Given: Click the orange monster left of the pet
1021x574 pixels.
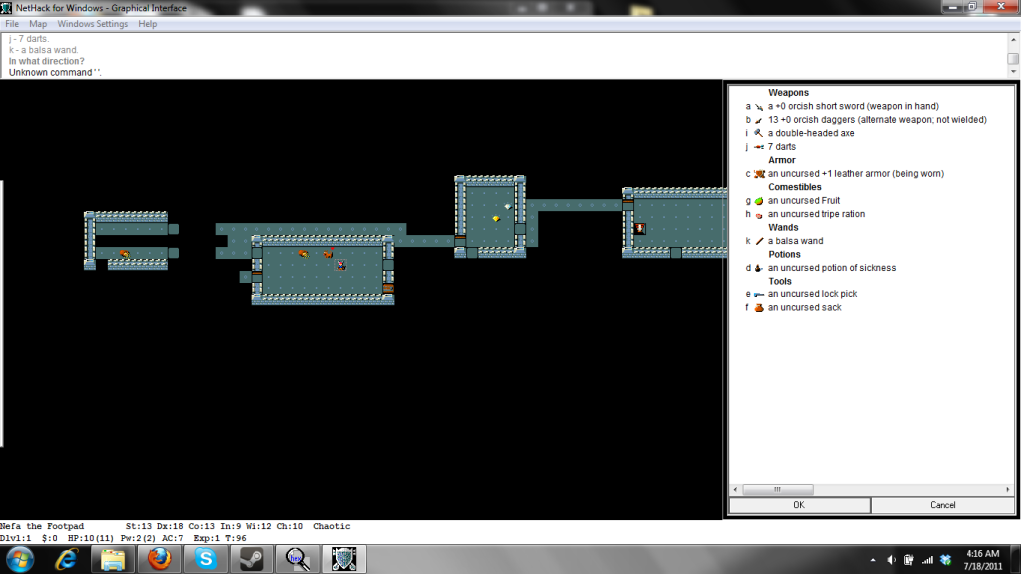Looking at the screenshot, I should [x=304, y=253].
